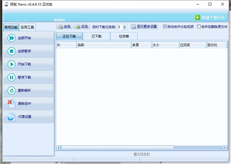This screenshot has width=231, height=164.
Task: Click the horizontal scrollbar left arrow
Action: pyautogui.click(x=59, y=147)
